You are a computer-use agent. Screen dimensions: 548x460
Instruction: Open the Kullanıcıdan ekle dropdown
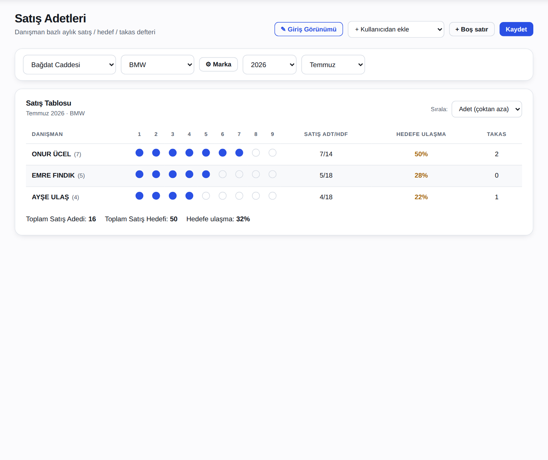(396, 29)
